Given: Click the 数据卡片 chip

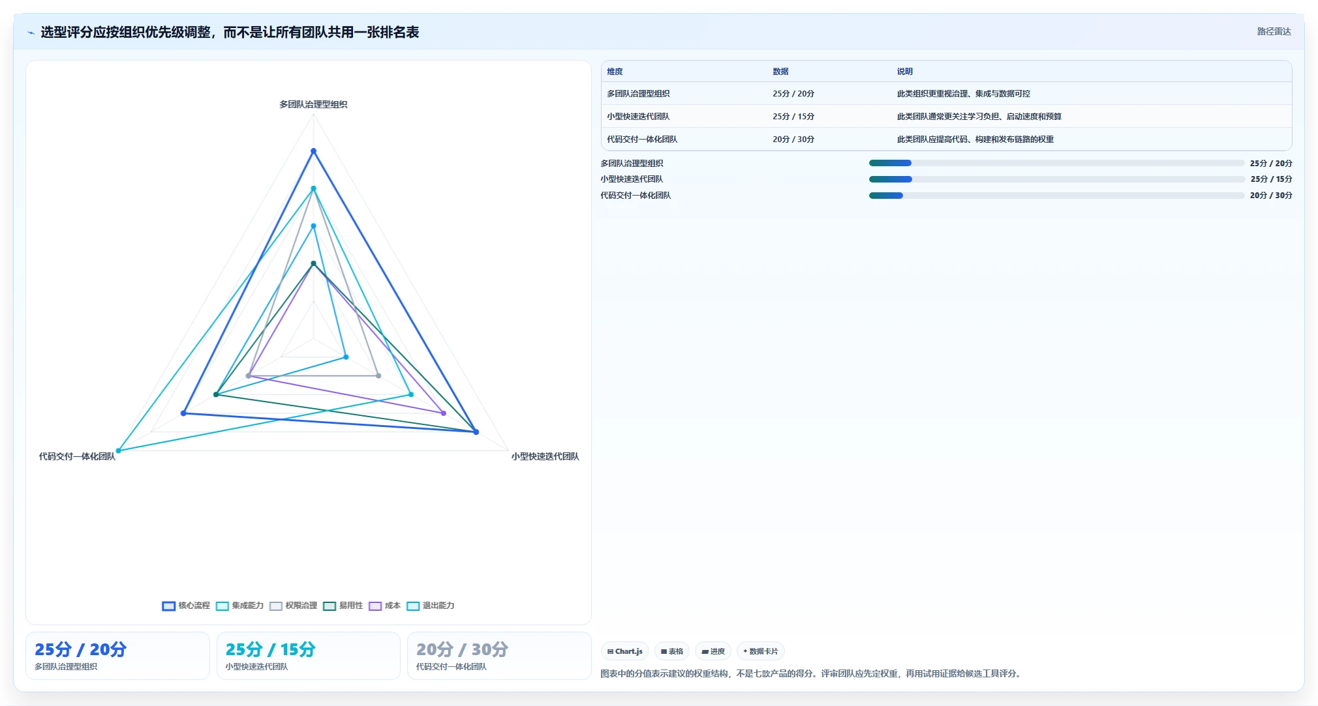Looking at the screenshot, I should (760, 651).
